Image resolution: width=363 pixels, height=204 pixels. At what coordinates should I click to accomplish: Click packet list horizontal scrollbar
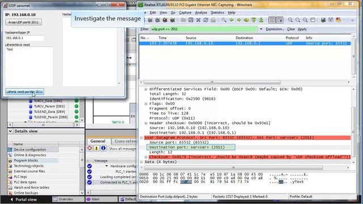pos(212,82)
